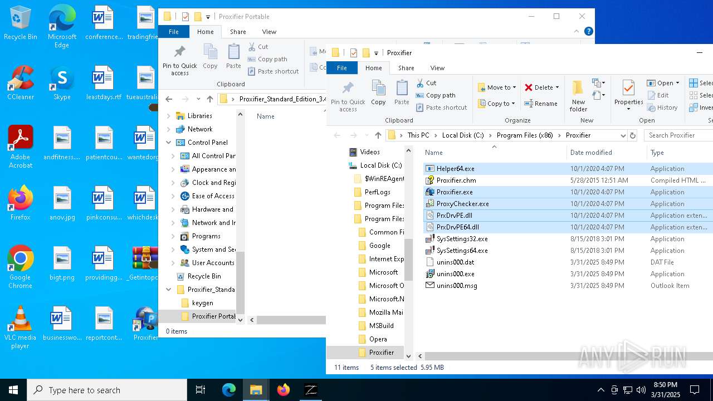Click Paste shortcut in Proxifier window ribbon
Image resolution: width=713 pixels, height=401 pixels.
(x=441, y=107)
